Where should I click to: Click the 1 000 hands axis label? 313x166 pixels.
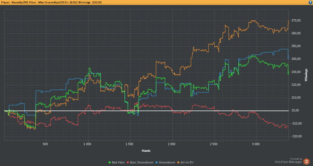(x=87, y=144)
